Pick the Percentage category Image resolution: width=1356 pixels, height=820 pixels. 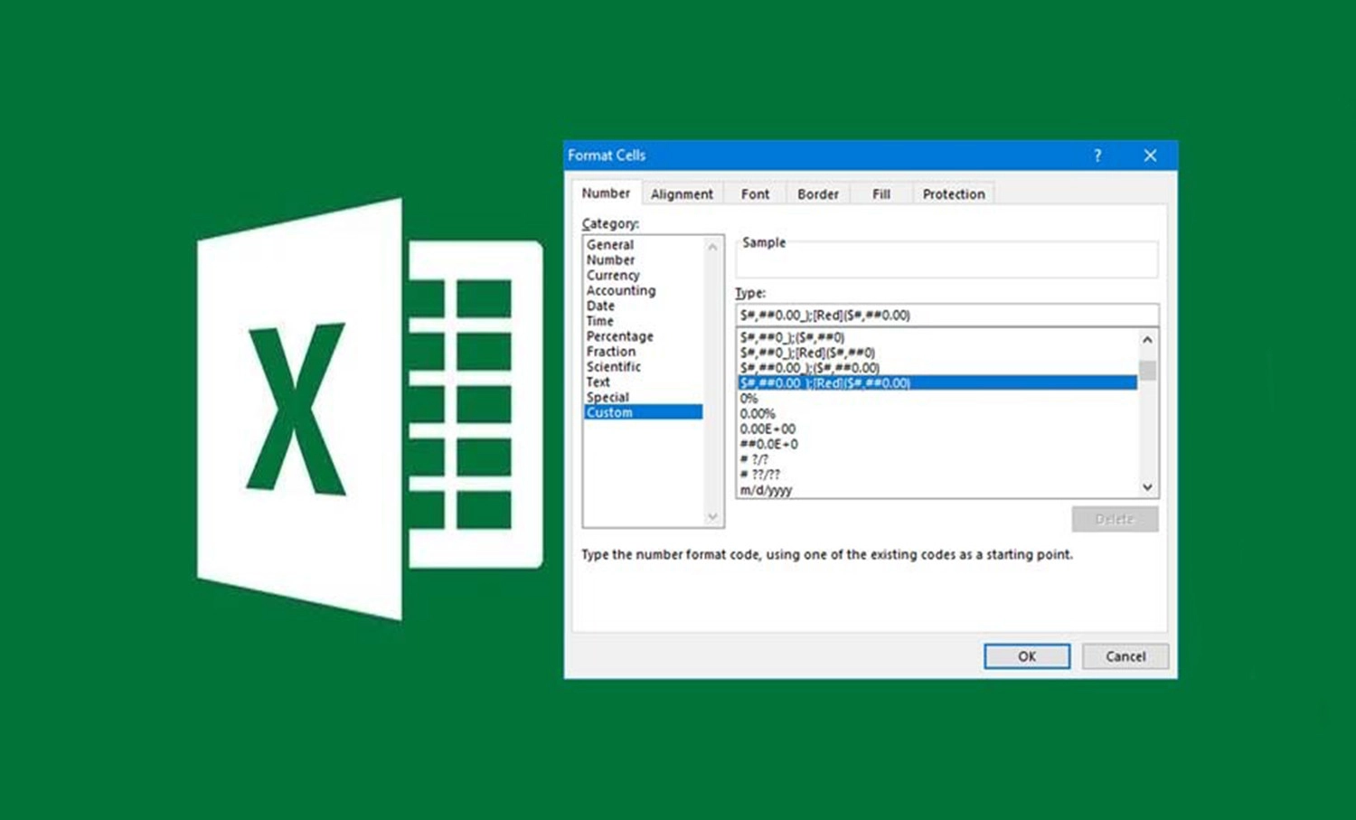click(620, 336)
